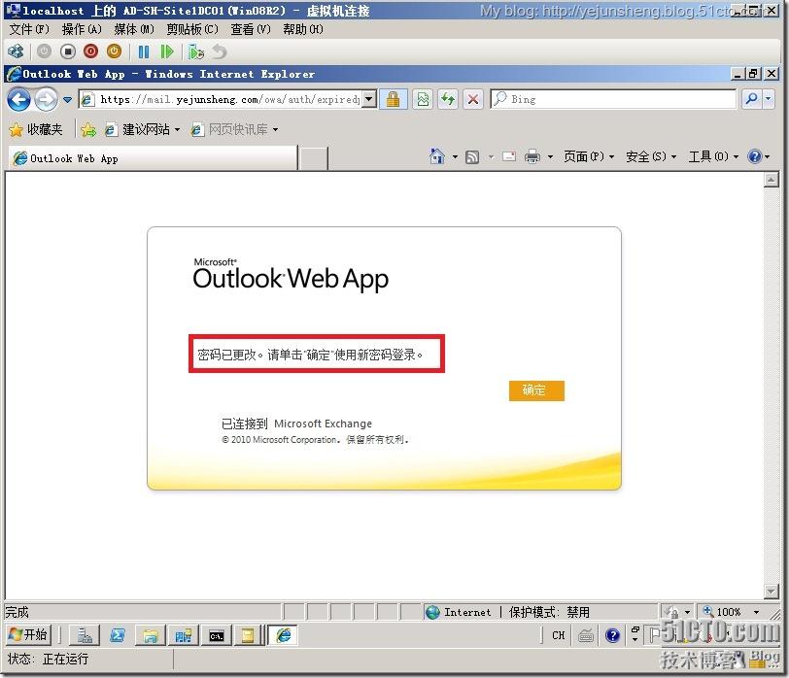Screen dimensions: 789x678
Task: Open the 建议网站 suggested sites link
Action: click(x=143, y=130)
